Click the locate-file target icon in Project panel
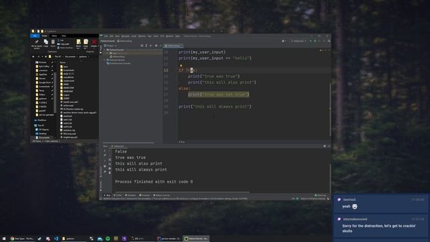 click(x=142, y=46)
